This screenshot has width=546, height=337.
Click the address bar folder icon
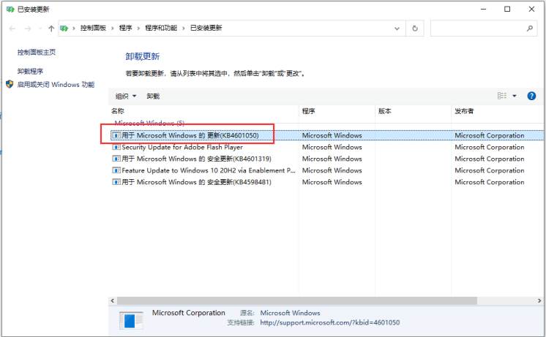tap(64, 29)
